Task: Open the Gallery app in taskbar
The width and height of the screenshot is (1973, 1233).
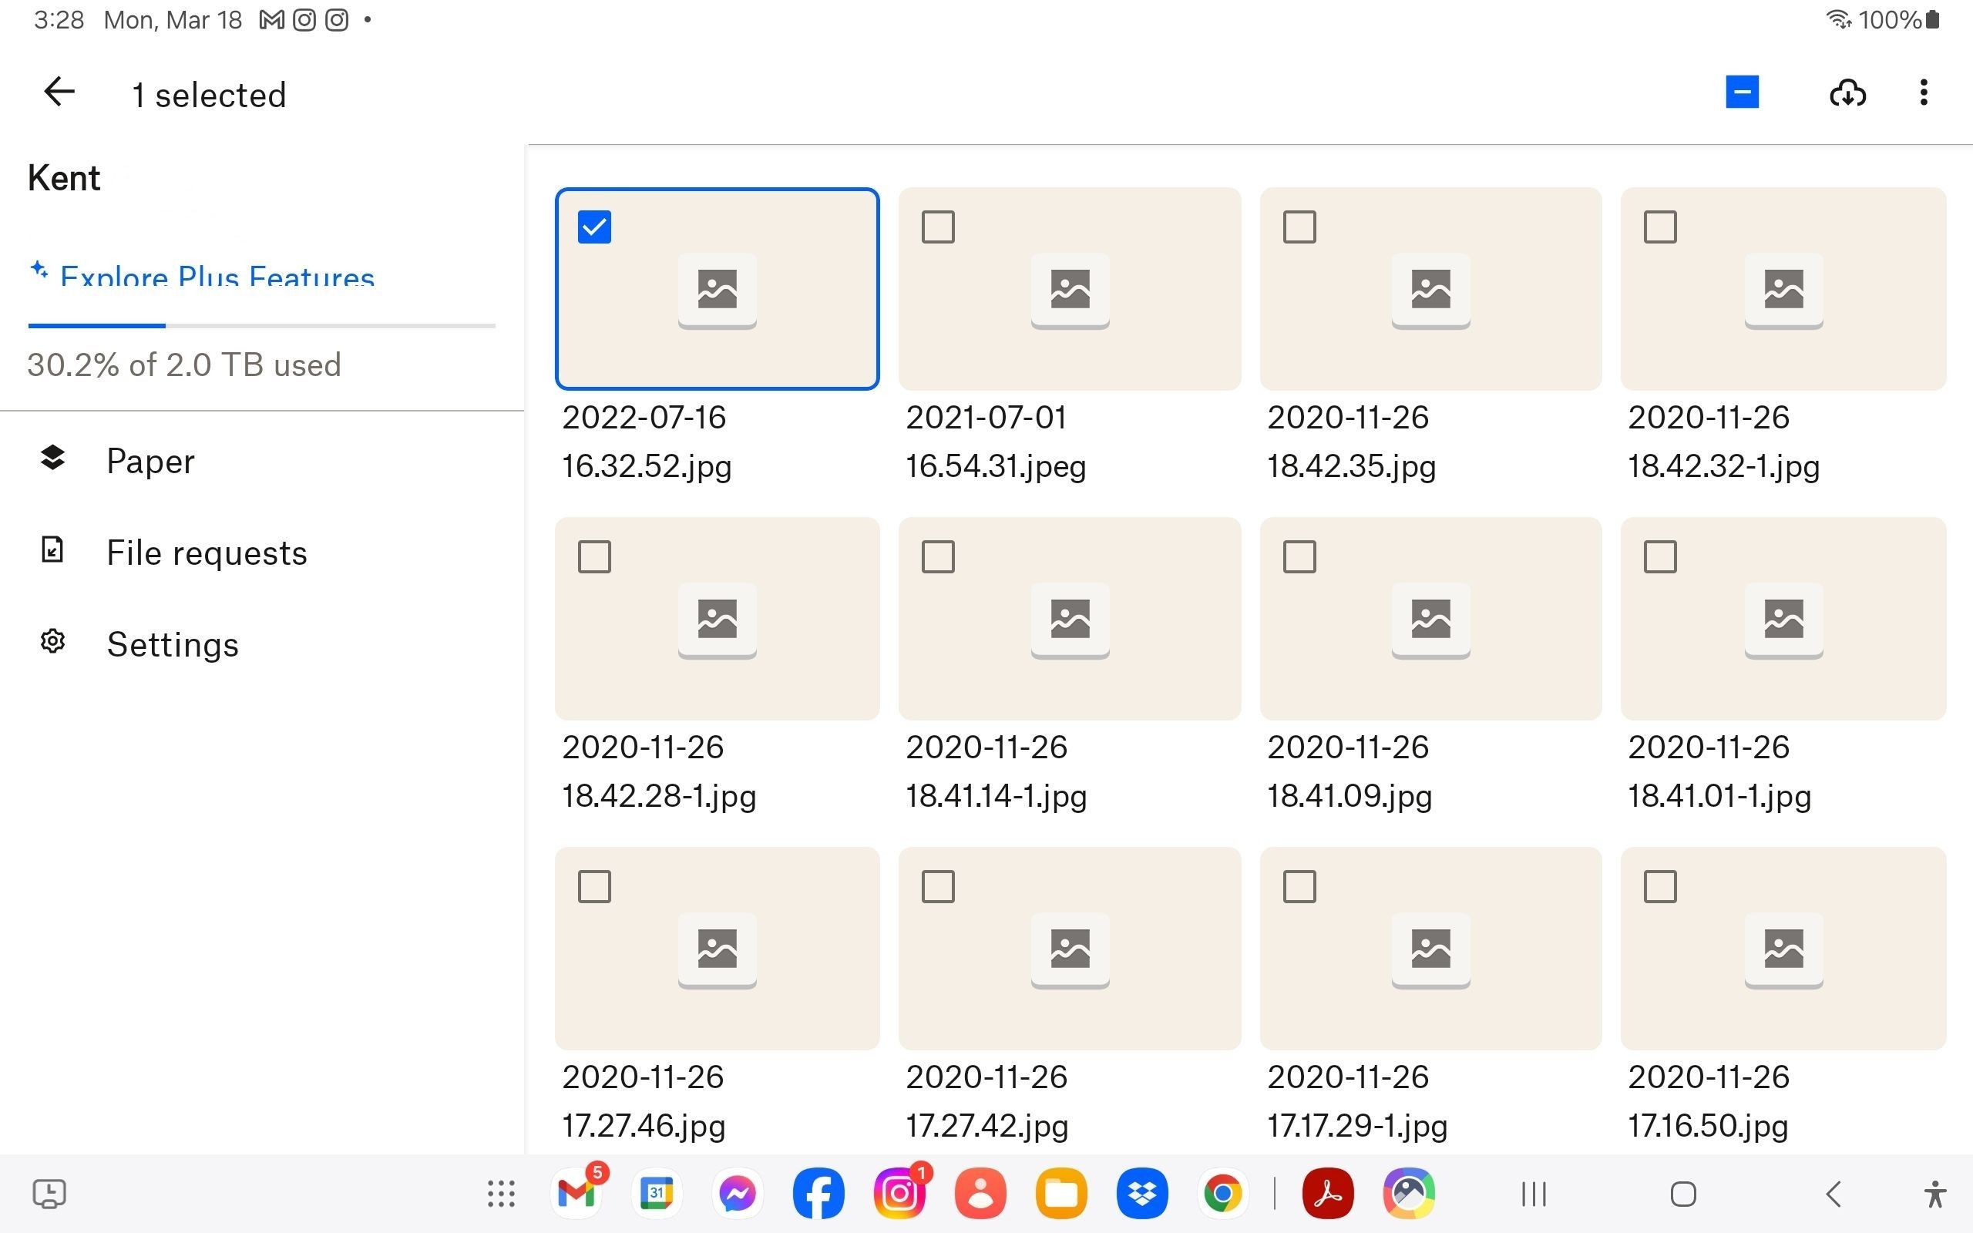Action: (x=1409, y=1193)
